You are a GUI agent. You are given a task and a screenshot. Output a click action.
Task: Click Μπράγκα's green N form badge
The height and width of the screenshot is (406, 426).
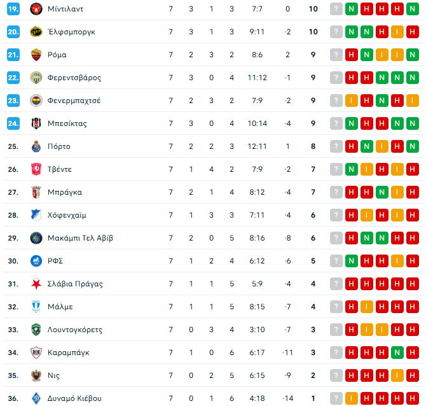(382, 192)
